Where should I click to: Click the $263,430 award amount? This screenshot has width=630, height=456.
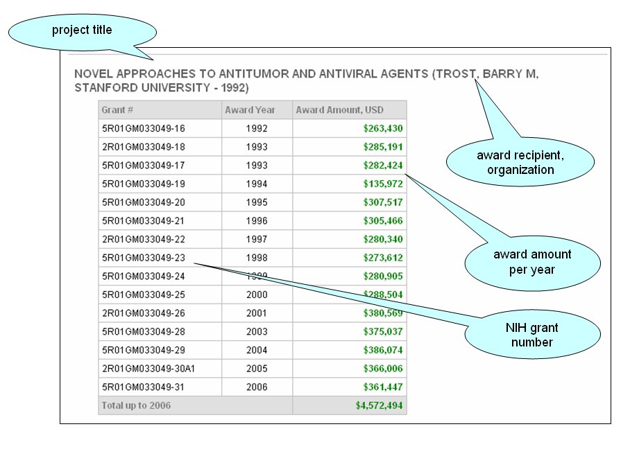click(383, 128)
